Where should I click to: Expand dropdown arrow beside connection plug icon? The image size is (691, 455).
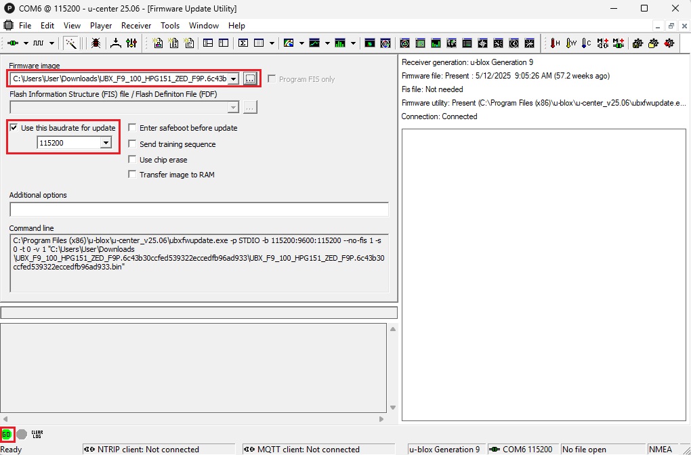tap(26, 43)
